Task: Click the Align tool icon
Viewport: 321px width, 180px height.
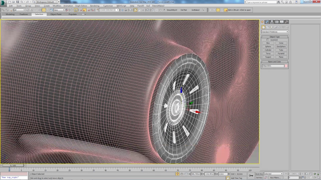Action: click(126, 10)
